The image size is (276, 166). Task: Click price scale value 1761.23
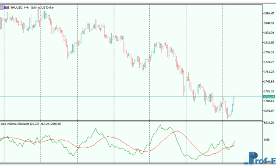click(x=269, y=72)
